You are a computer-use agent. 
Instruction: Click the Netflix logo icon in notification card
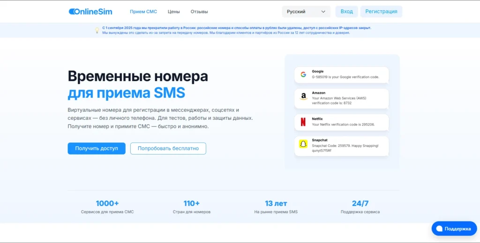303,122
